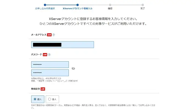Image resolution: width=195 pixels, height=110 pixels.
Task: Click the password hint 半角8文字以上、45文字以内で入力
Action: click(46, 79)
